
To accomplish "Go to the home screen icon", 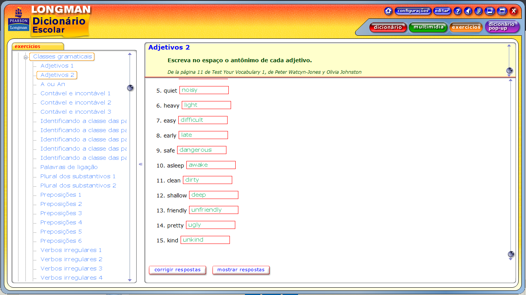I will (x=388, y=11).
